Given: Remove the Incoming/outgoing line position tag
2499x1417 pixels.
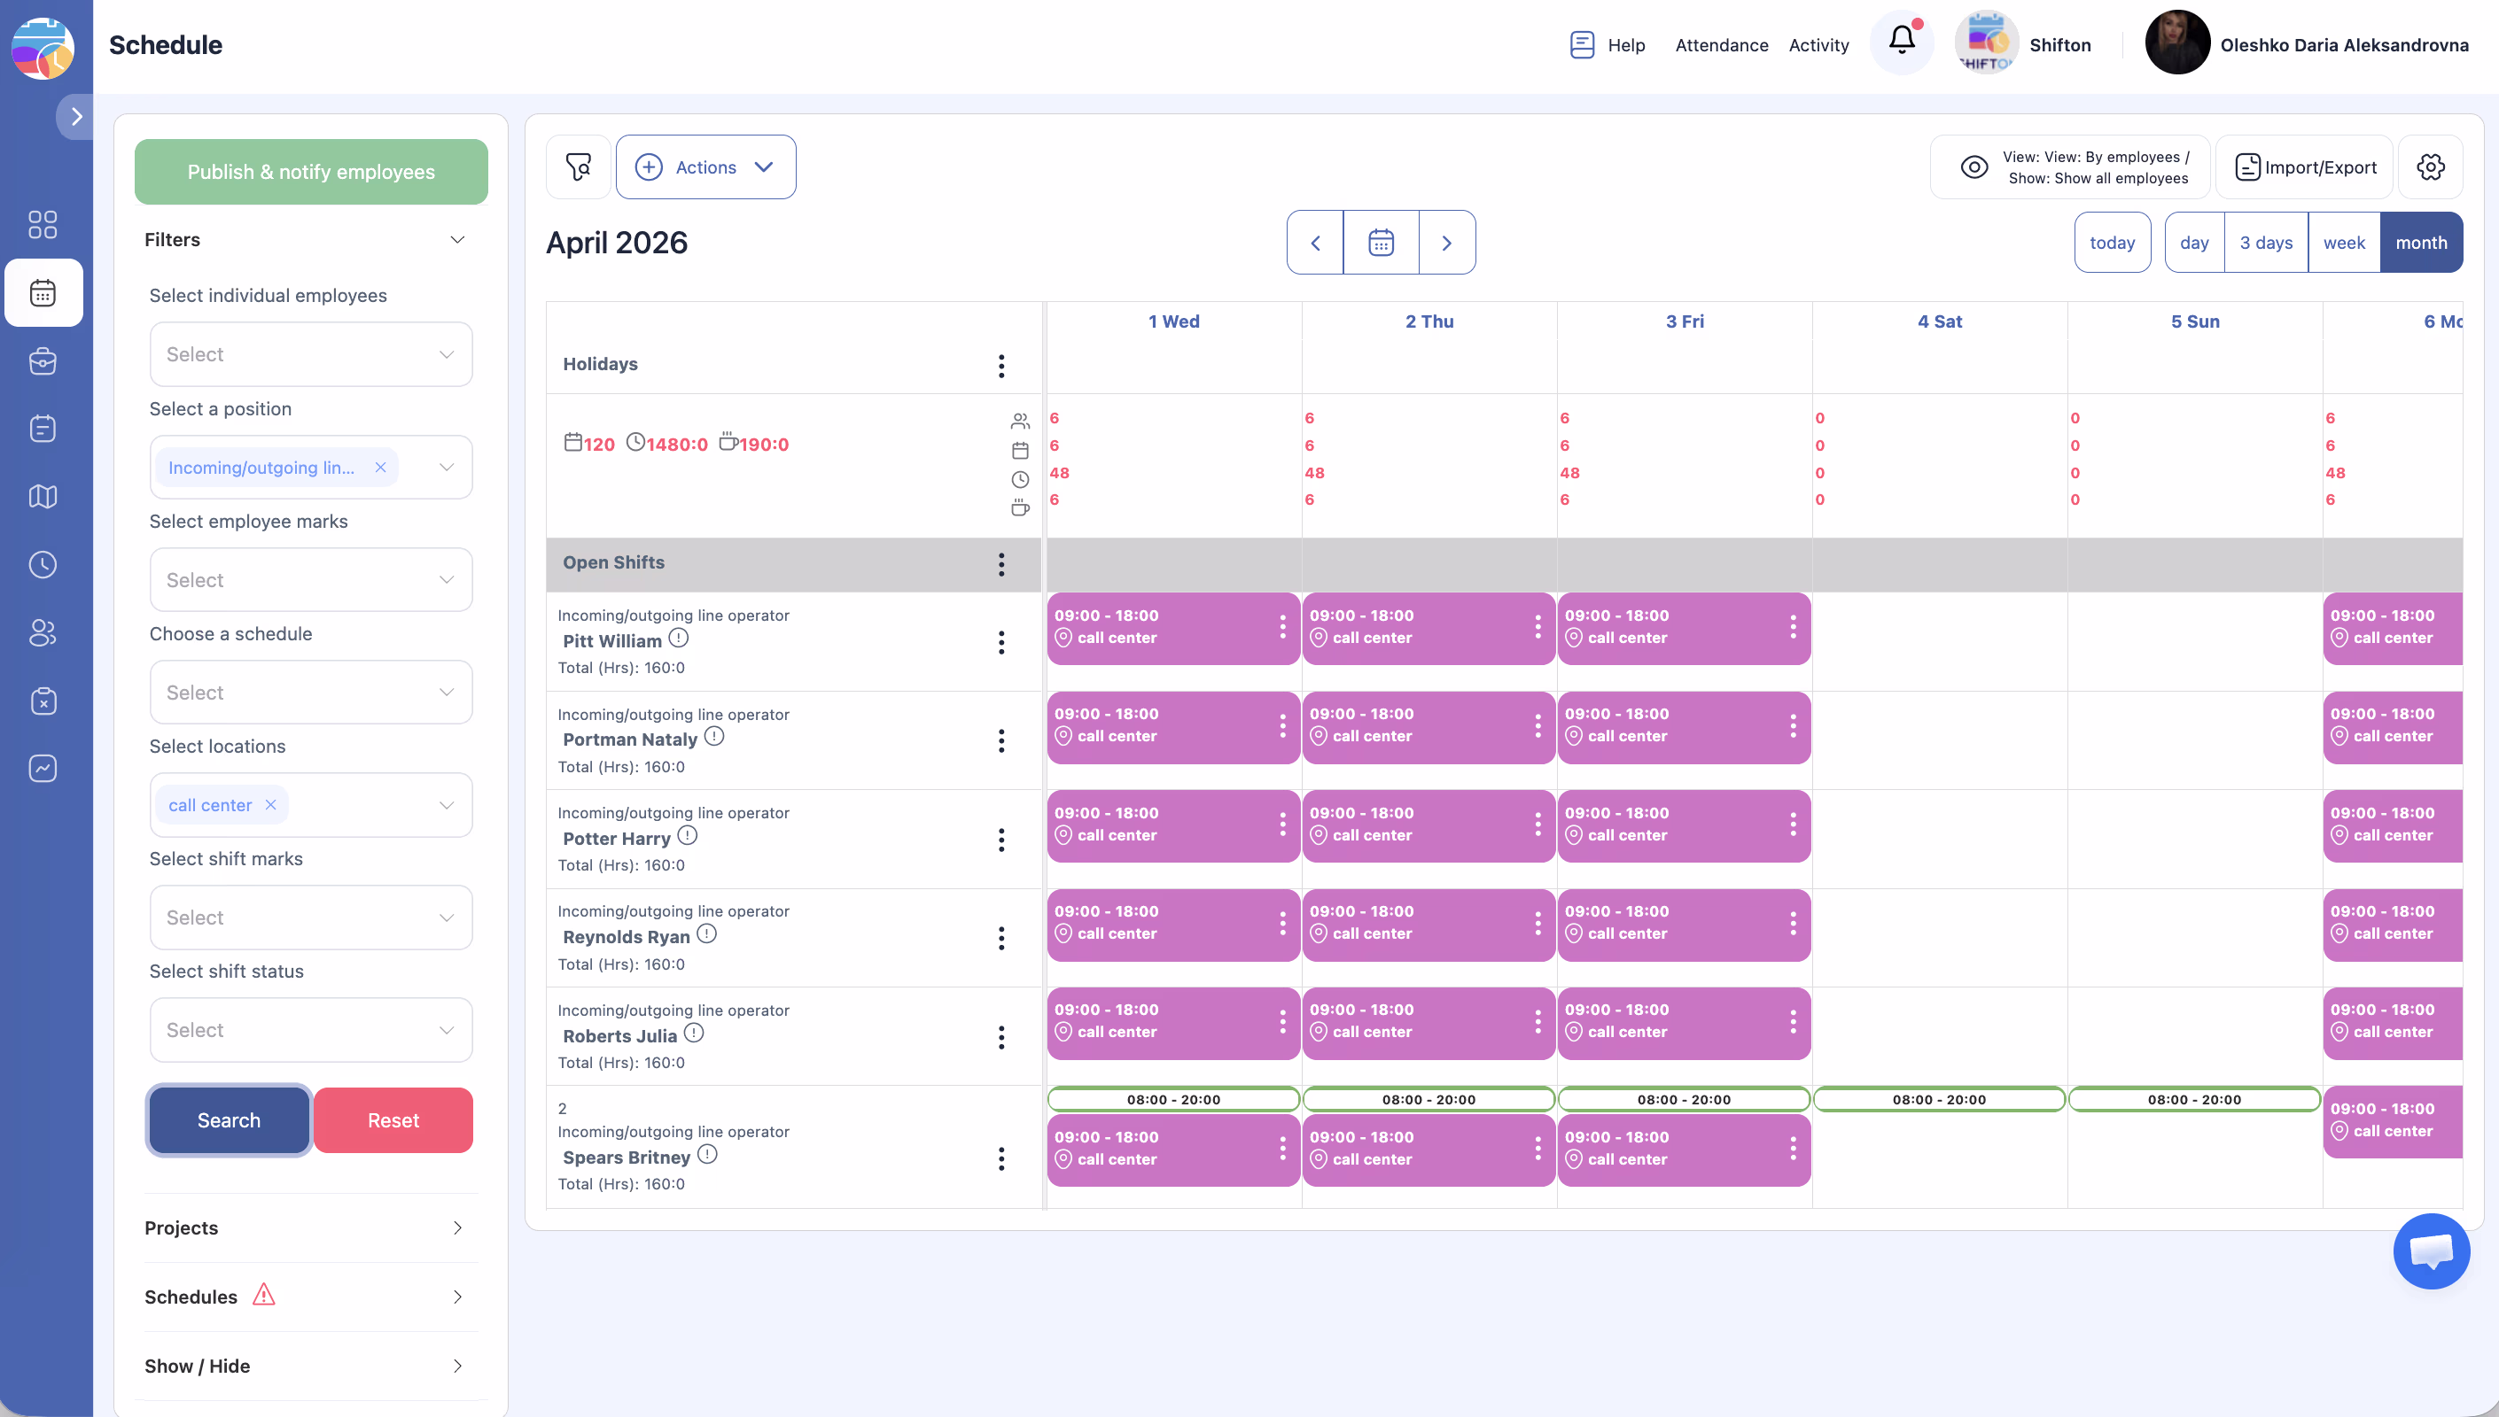Looking at the screenshot, I should [381, 468].
